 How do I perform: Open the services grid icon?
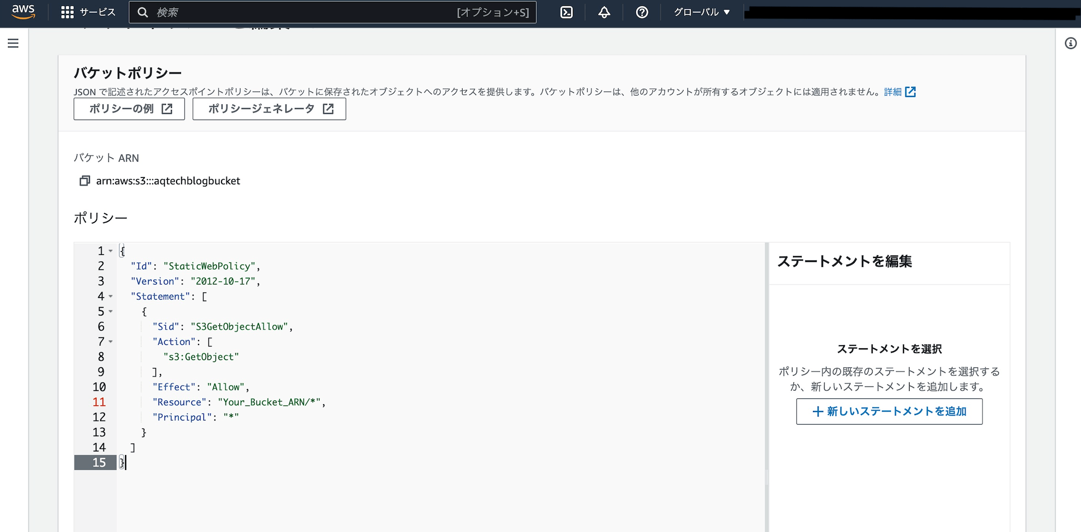click(x=67, y=12)
